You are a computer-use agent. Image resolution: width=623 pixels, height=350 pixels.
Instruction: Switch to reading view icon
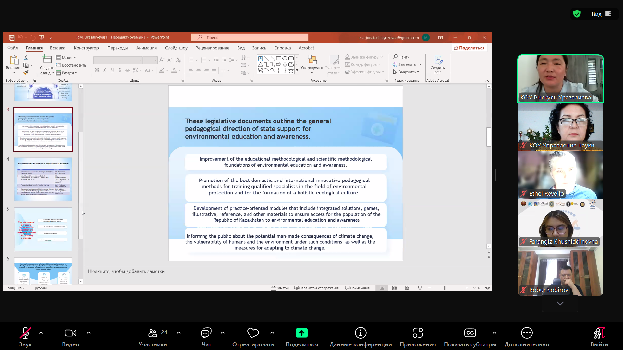tap(407, 288)
